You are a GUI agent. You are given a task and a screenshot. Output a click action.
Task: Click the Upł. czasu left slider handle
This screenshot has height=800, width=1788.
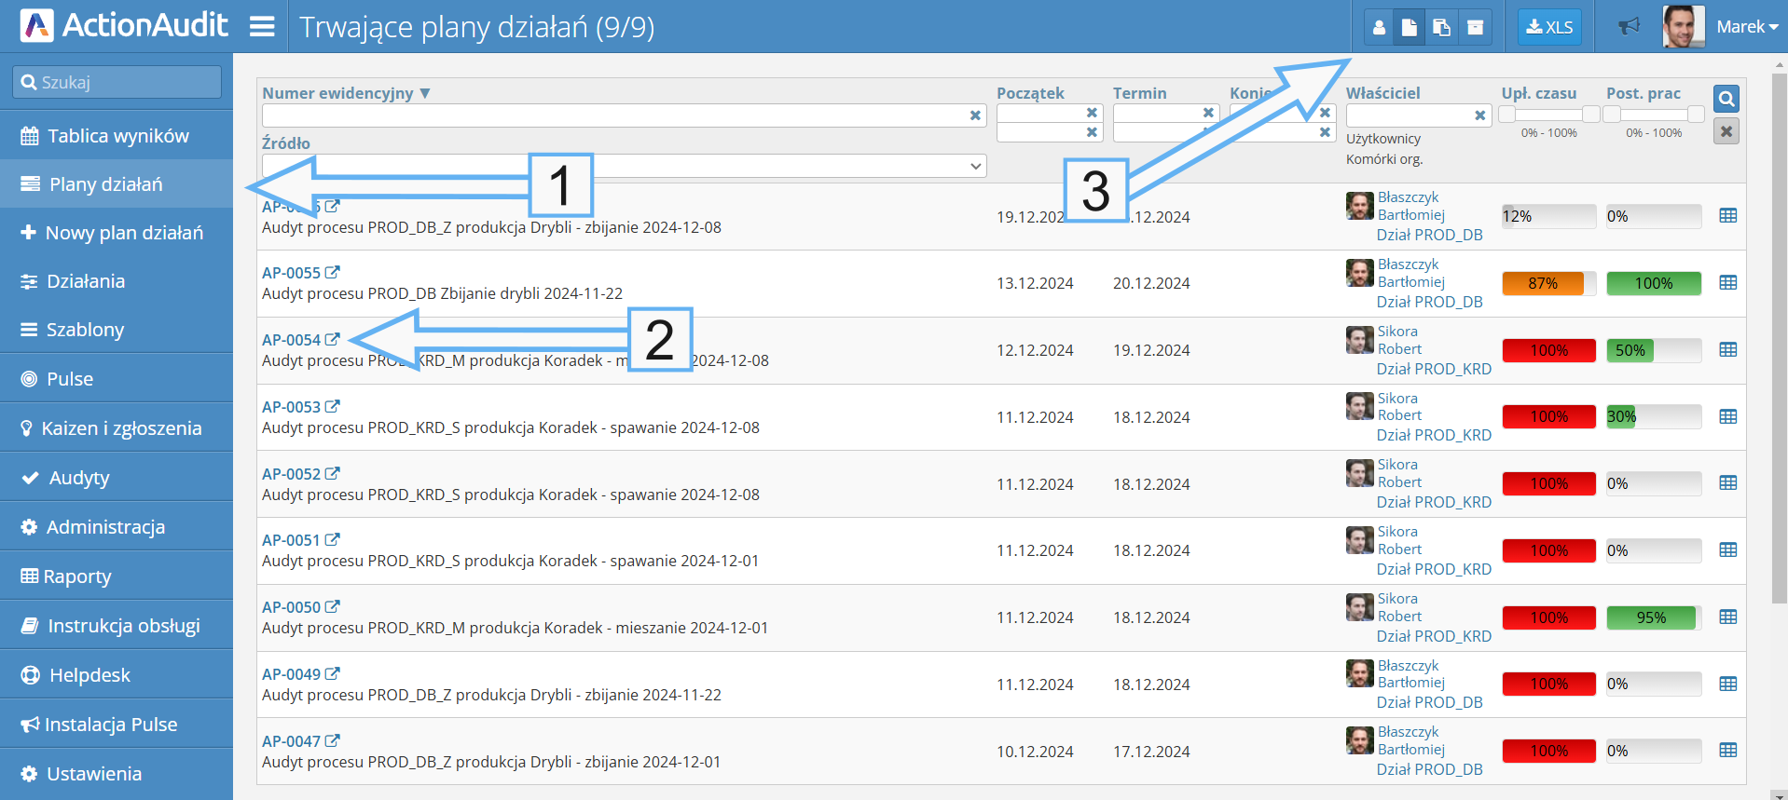[x=1506, y=115]
